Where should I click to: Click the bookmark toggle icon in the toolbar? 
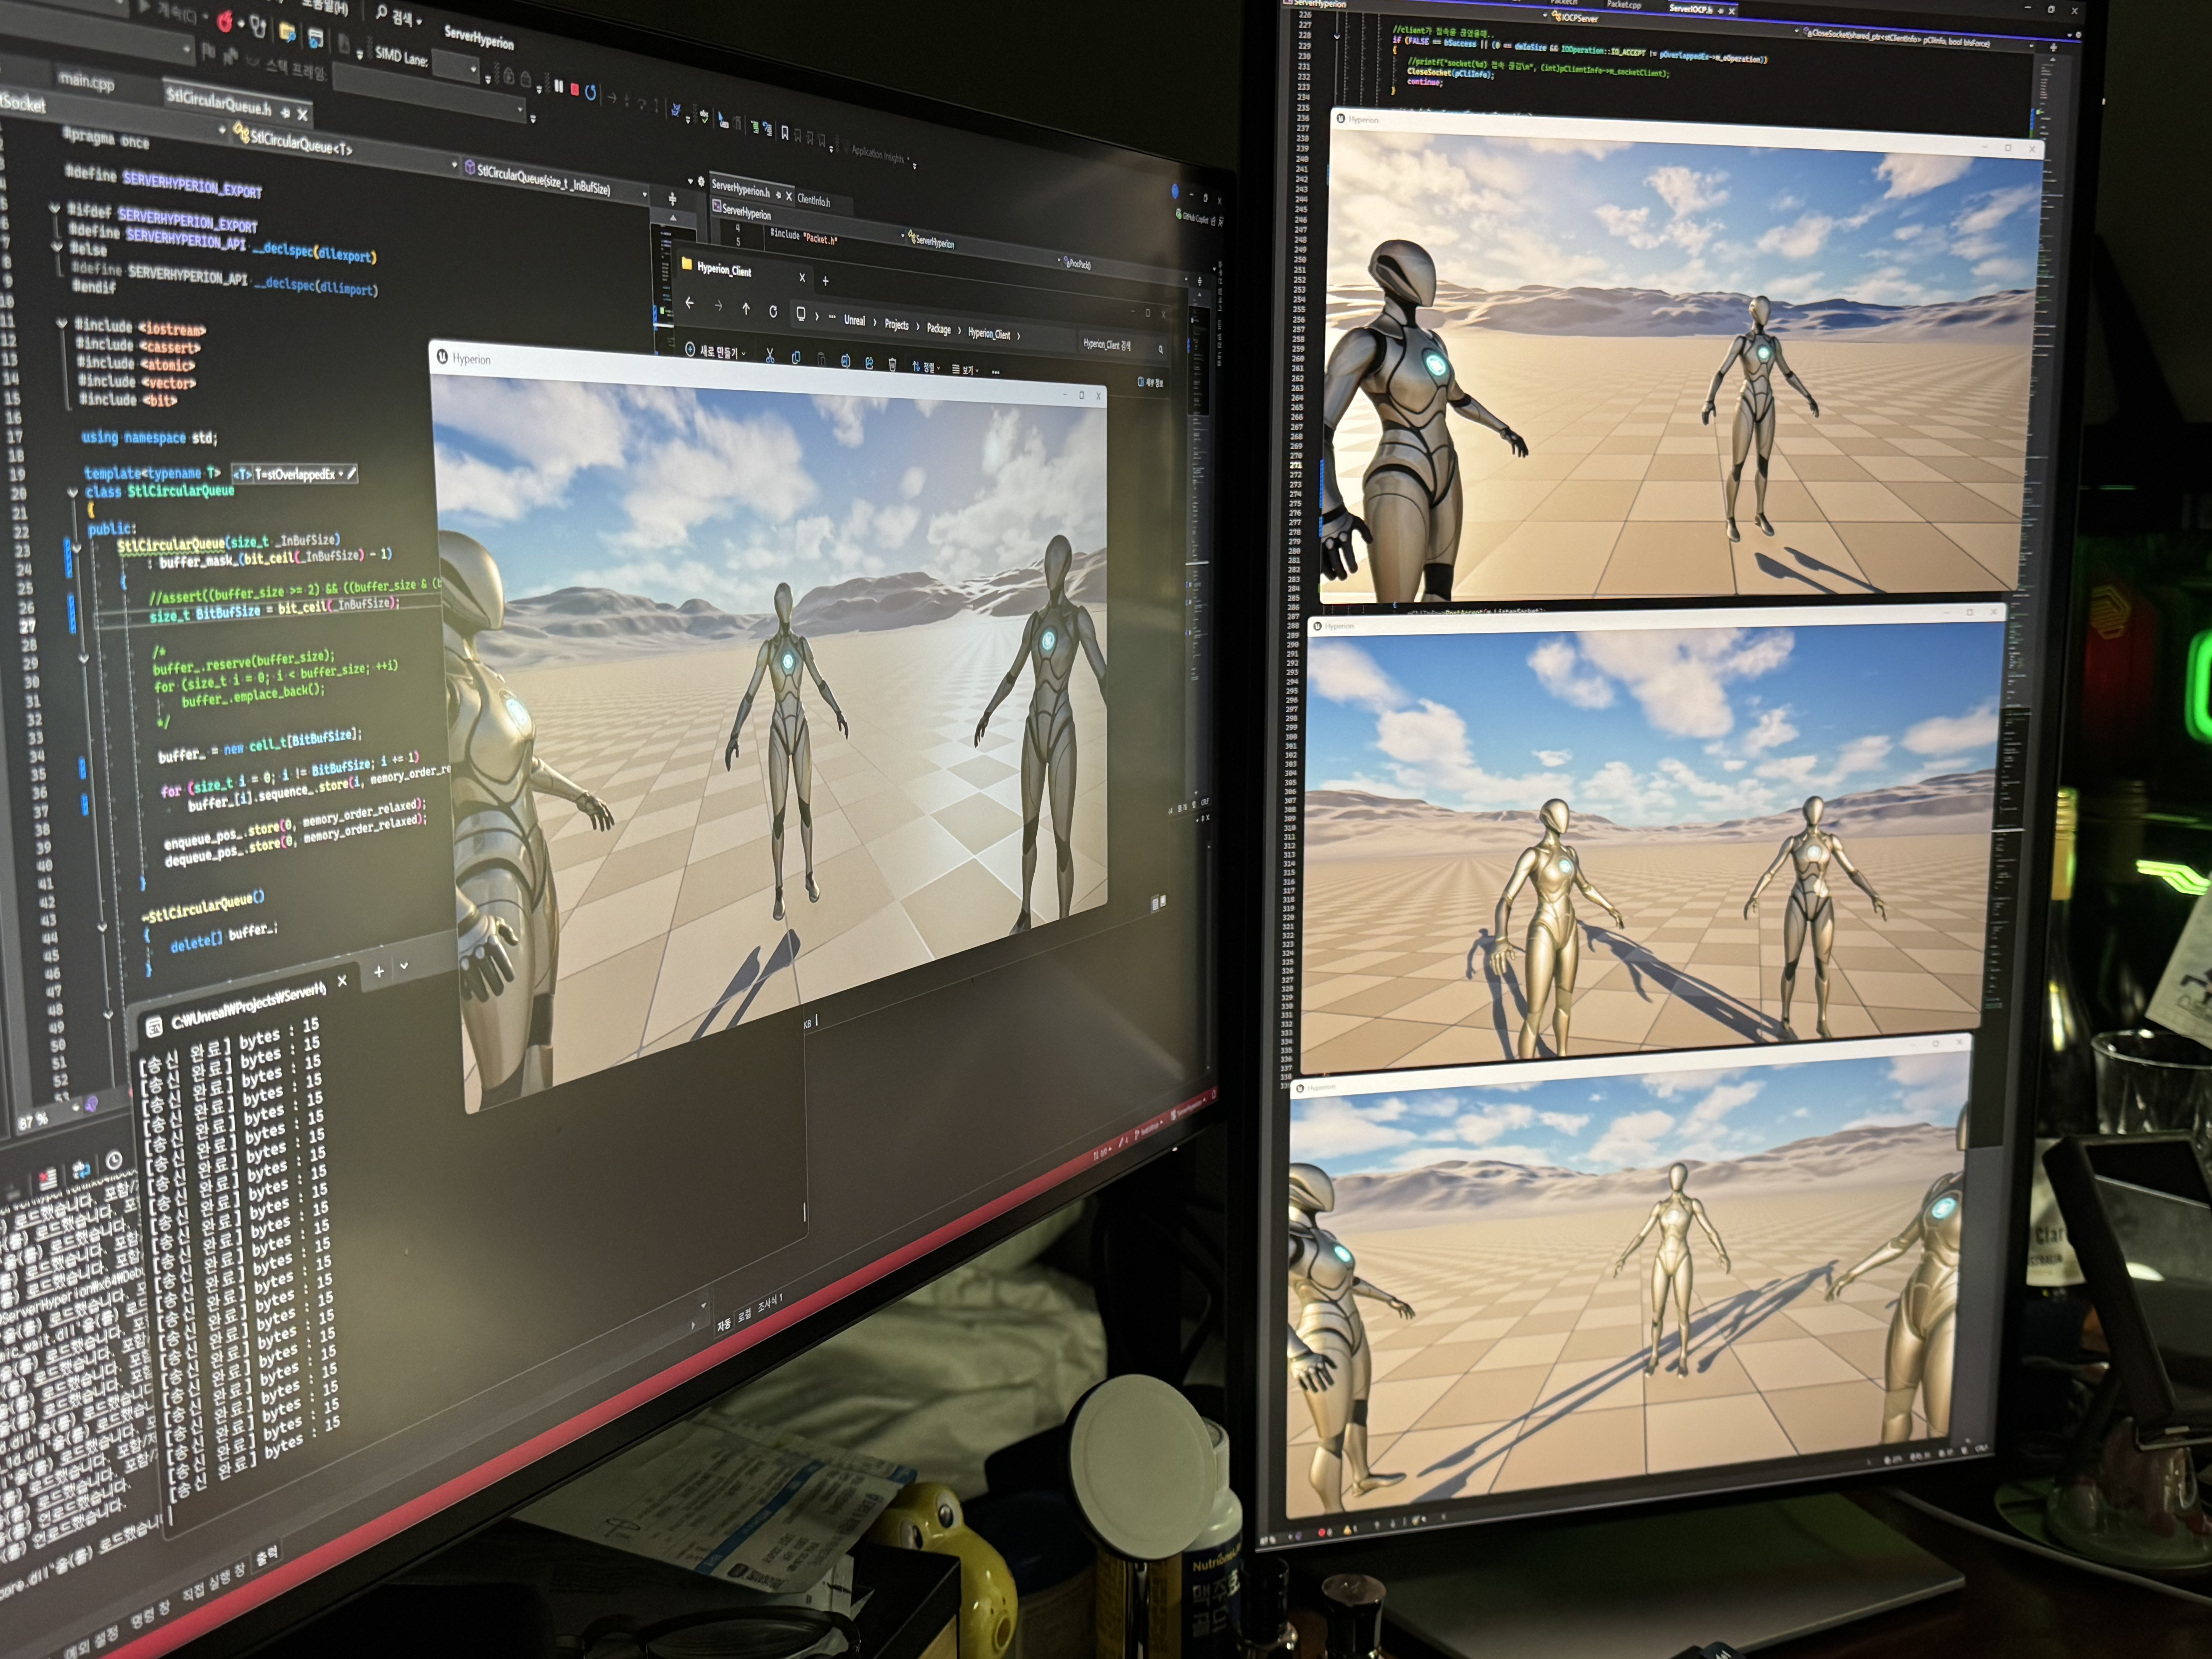[785, 132]
